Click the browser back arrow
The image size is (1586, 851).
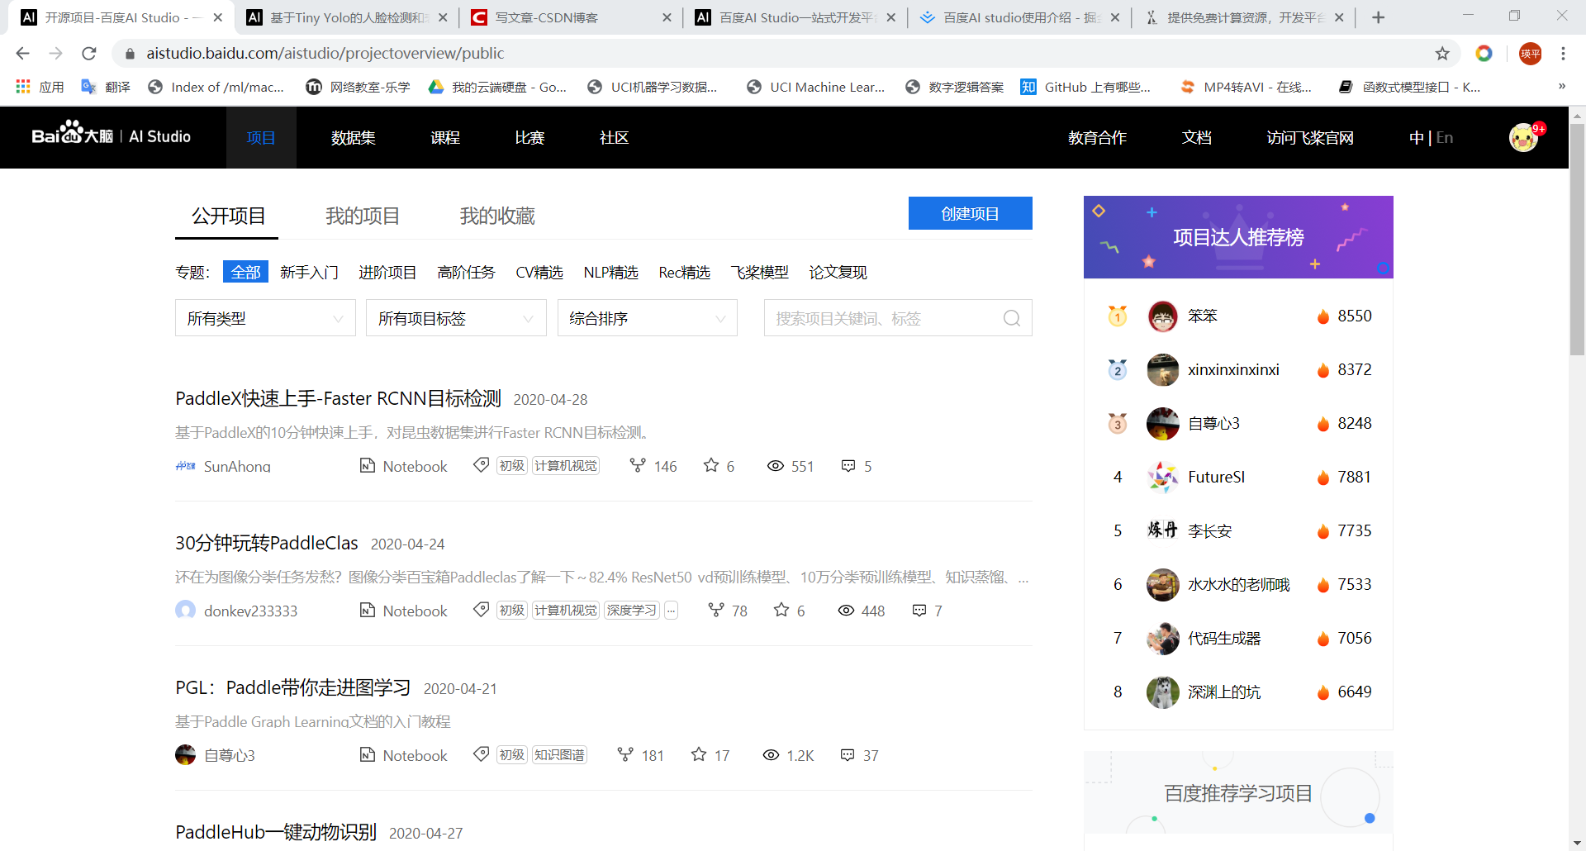[x=22, y=54]
